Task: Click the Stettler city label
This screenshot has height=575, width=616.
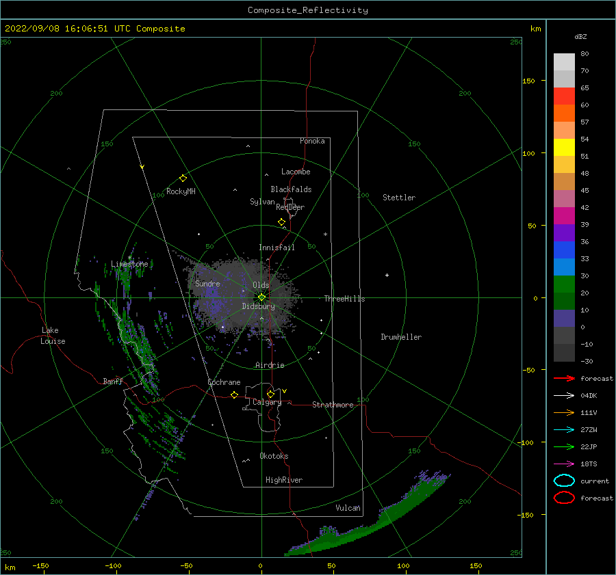Action: tap(399, 198)
